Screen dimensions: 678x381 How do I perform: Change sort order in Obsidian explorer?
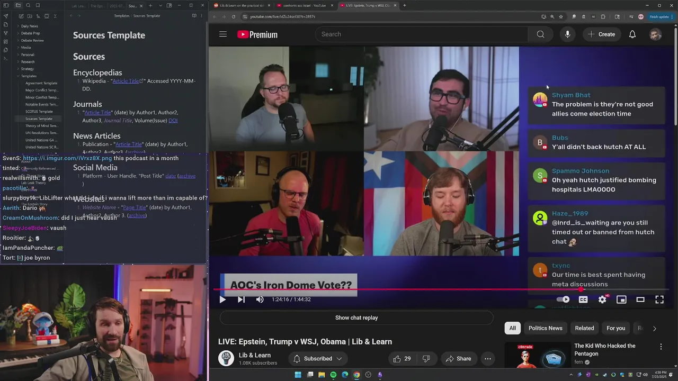(x=38, y=16)
